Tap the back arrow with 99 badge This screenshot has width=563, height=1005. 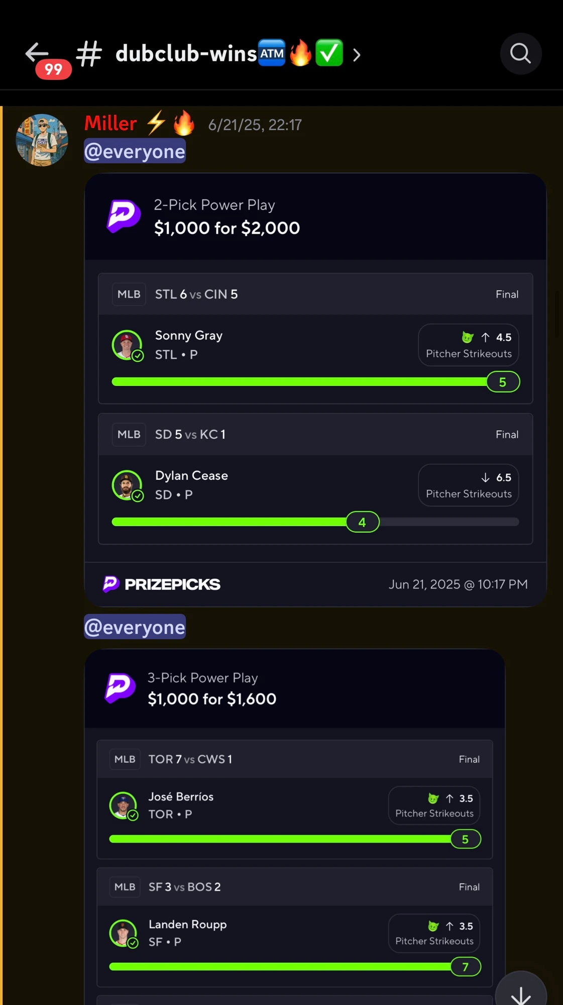(x=45, y=59)
